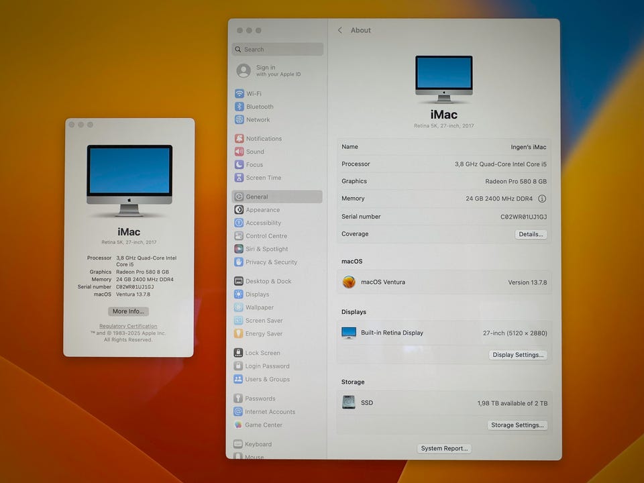Viewport: 644px width, 483px height.
Task: Click the Coverage Details button
Action: 531,234
